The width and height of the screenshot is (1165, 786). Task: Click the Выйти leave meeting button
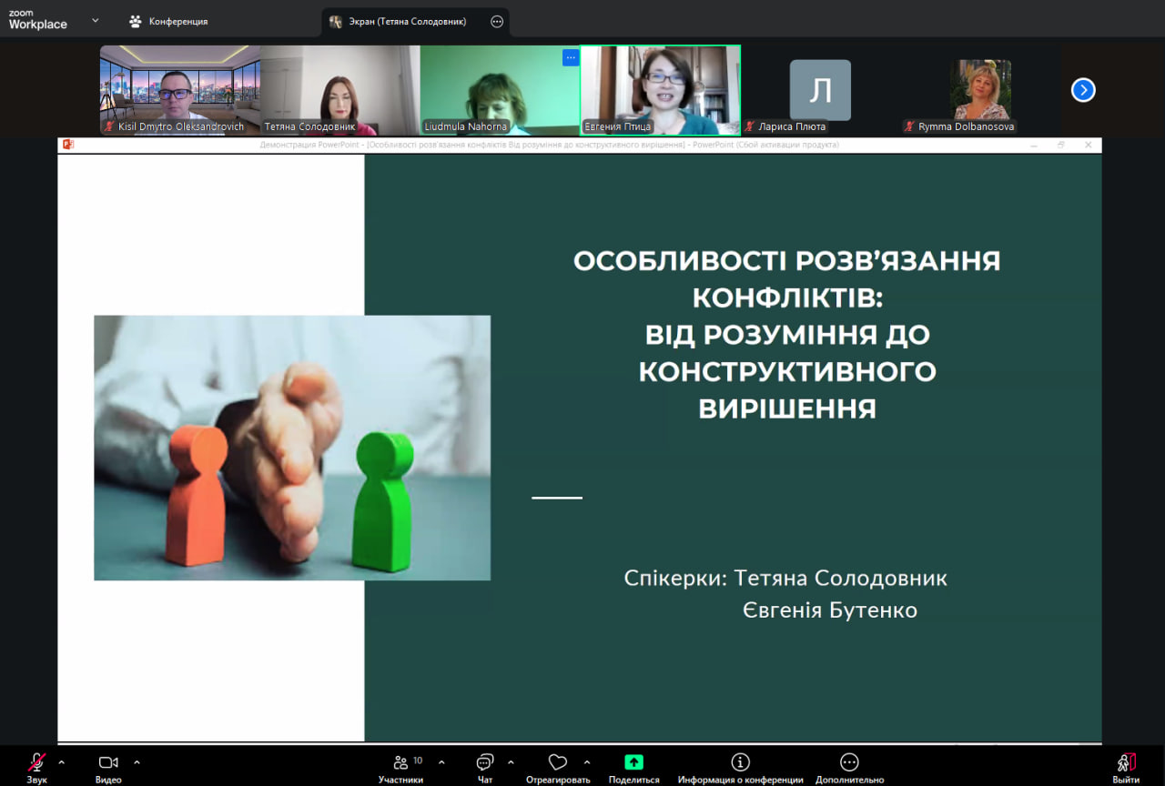(x=1126, y=763)
